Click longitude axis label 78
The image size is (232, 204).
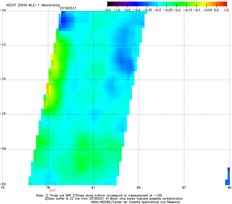[x=48, y=188]
